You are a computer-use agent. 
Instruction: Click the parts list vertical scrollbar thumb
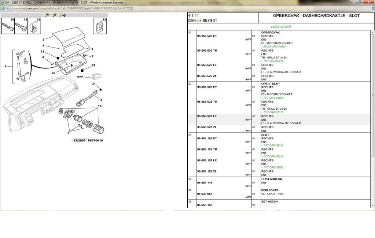pos(372,95)
